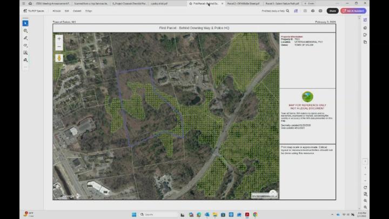Open the Convert menu
The height and width of the screenshot is (219, 389).
(77, 11)
